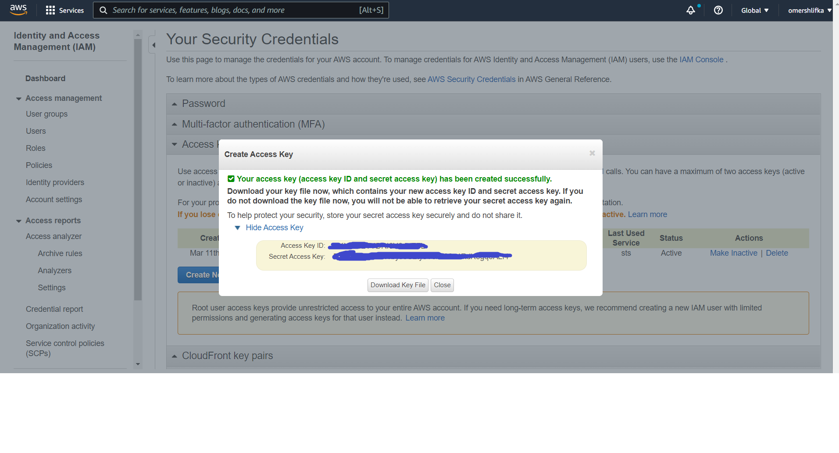Open Policies in the IAM sidebar
Image resolution: width=839 pixels, height=453 pixels.
[x=39, y=165]
